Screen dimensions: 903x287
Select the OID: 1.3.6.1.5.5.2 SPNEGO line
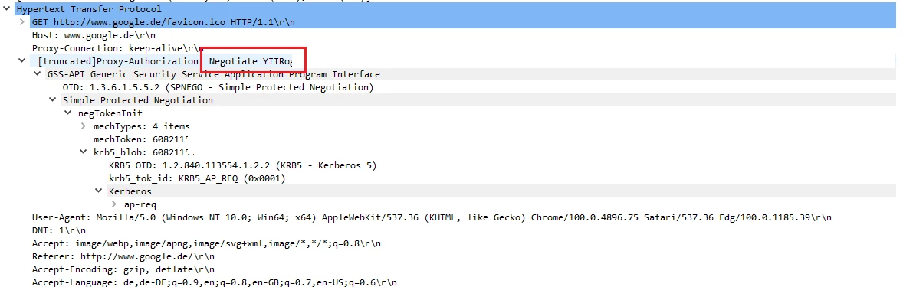point(218,87)
